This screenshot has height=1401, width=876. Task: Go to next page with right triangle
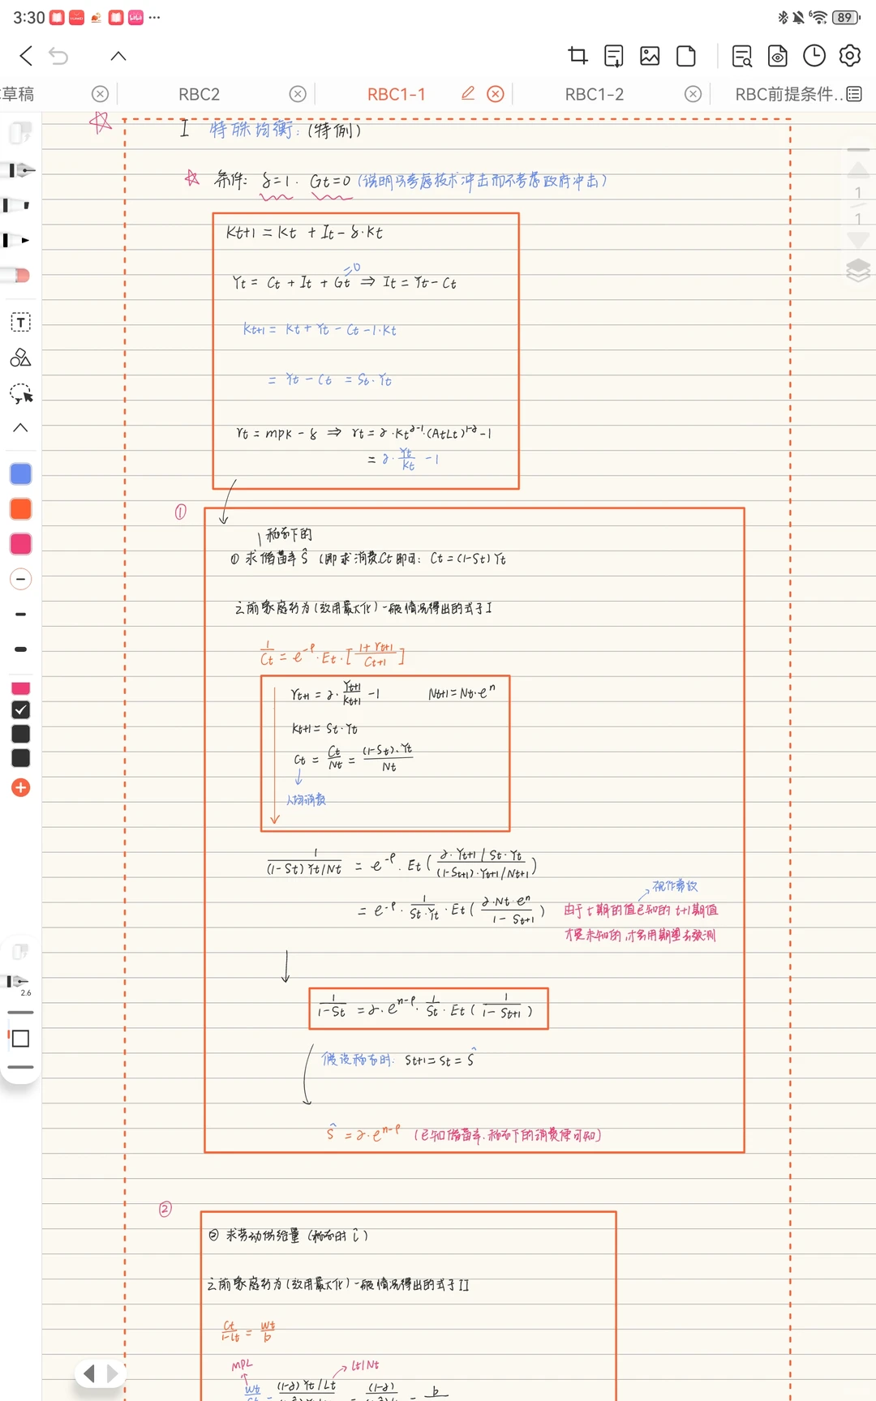(x=113, y=1373)
